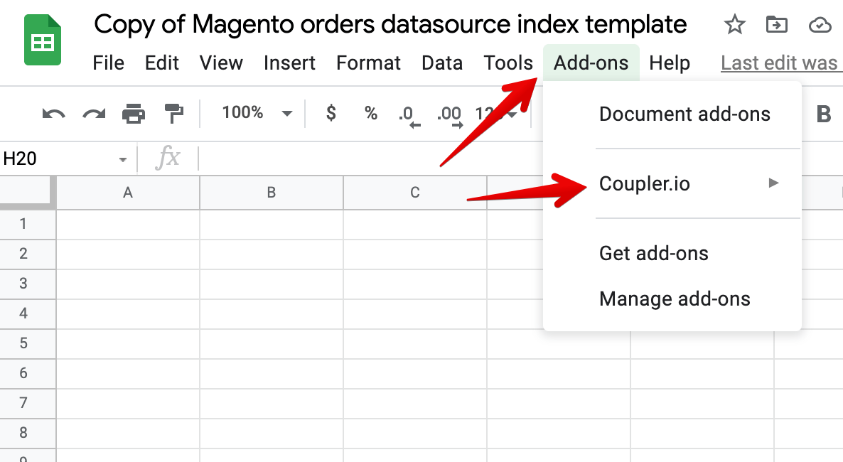
Task: Open the Data menu
Action: pyautogui.click(x=441, y=63)
